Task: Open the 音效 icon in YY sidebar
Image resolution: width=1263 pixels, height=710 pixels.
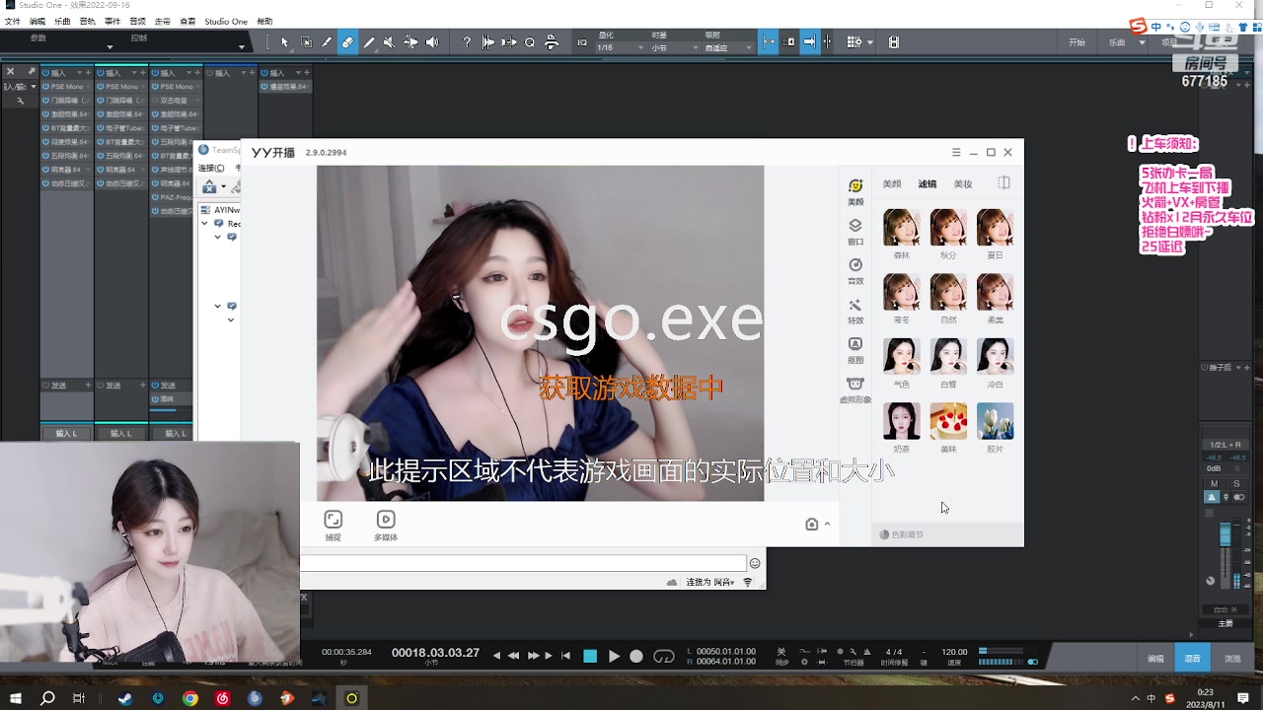Action: point(855,270)
